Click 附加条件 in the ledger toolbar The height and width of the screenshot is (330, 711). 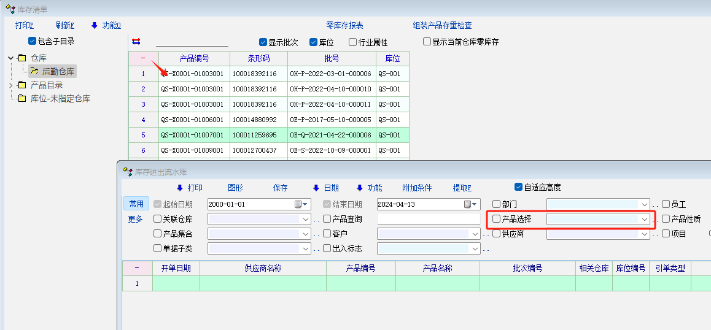coord(417,188)
